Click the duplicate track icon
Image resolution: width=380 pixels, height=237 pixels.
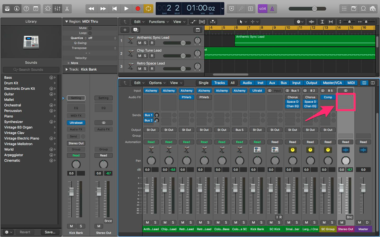(x=135, y=30)
